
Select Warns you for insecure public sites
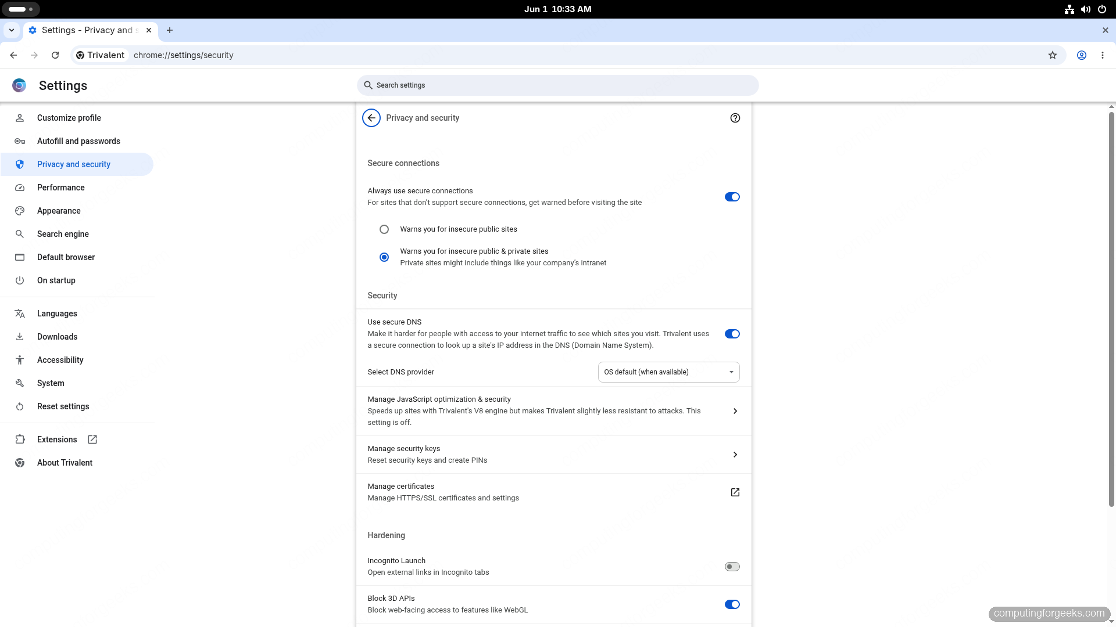384,229
